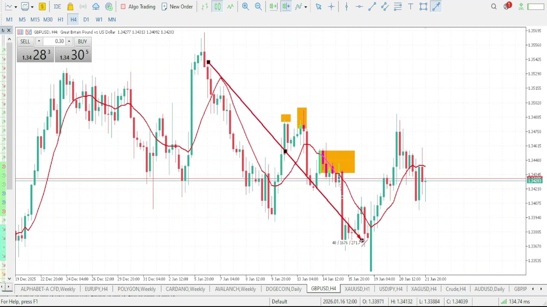Increase the lot volume with up arrow
Viewport: 547px width, 307px height.
69,41
